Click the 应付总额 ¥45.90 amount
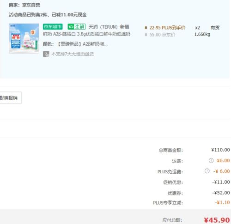 (x=217, y=220)
